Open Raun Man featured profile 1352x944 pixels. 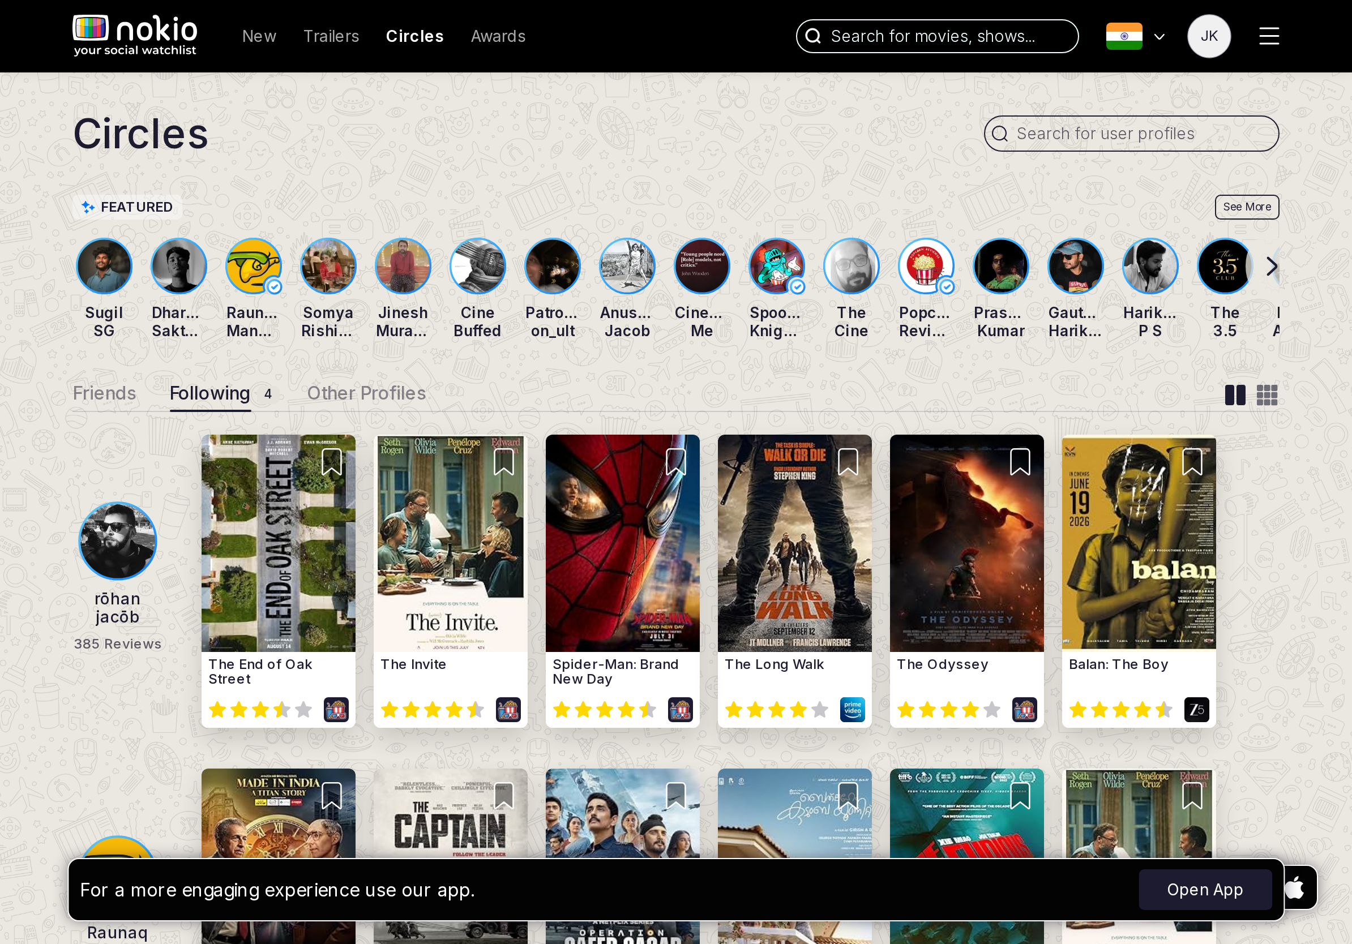point(253,266)
